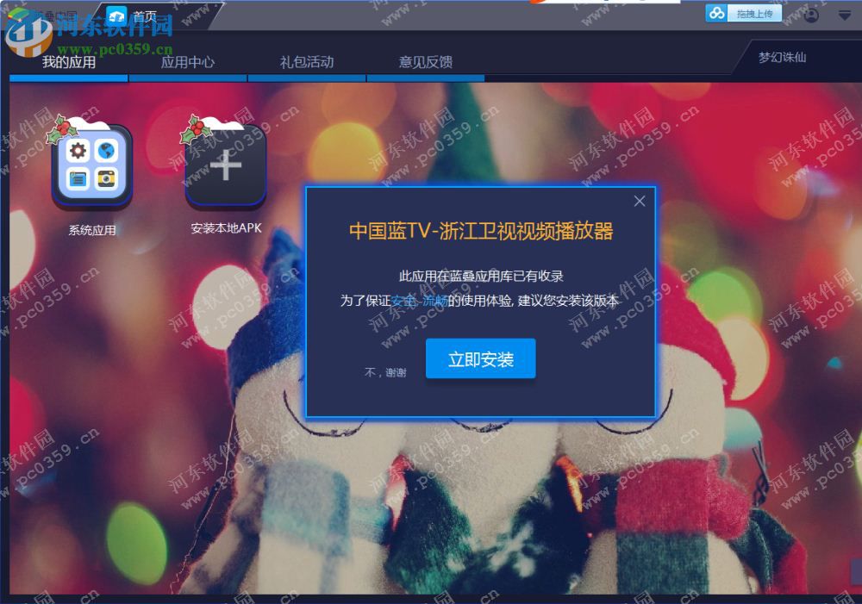Viewport: 862px width, 604px height.
Task: Expand the dropdown arrow at top right
Action: [x=842, y=13]
